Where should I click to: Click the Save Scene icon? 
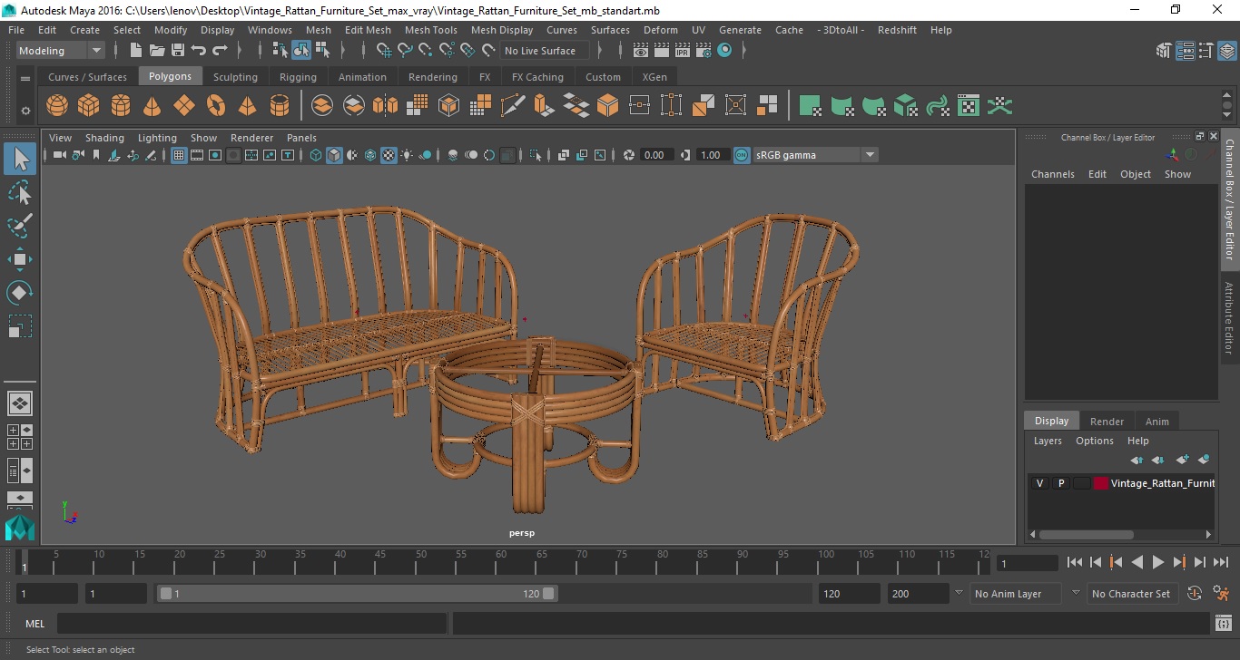pos(178,51)
